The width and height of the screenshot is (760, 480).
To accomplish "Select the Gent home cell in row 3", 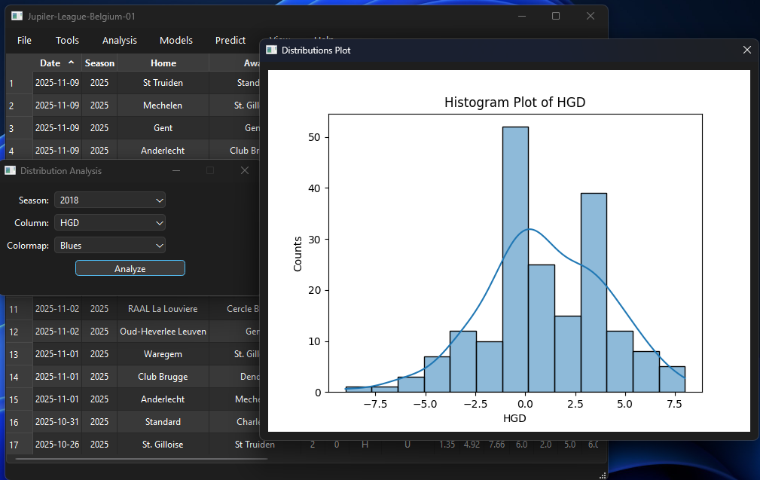I will [163, 128].
